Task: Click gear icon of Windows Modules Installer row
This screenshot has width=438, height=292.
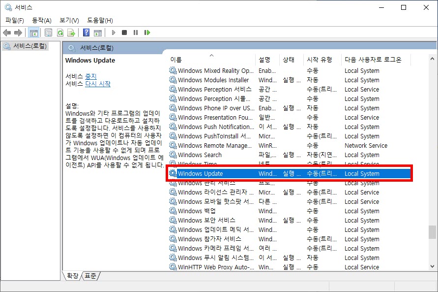Action: [173, 80]
